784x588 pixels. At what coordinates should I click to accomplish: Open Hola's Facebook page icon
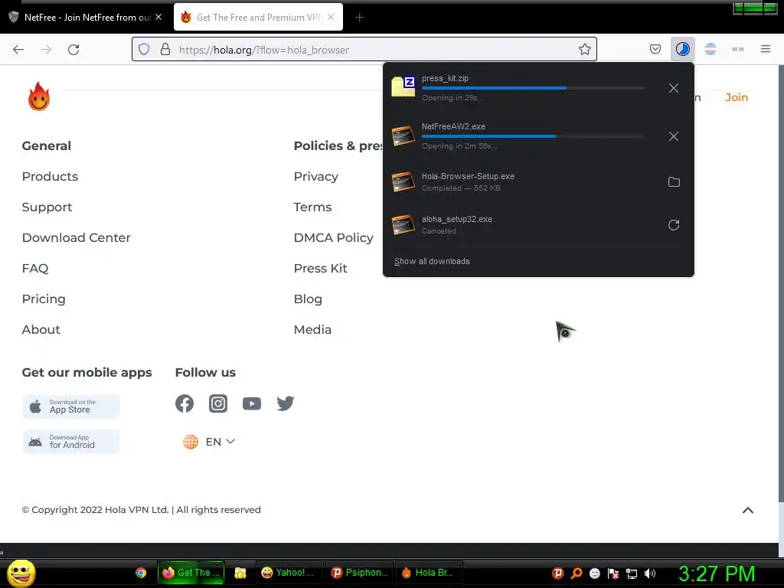coord(185,403)
